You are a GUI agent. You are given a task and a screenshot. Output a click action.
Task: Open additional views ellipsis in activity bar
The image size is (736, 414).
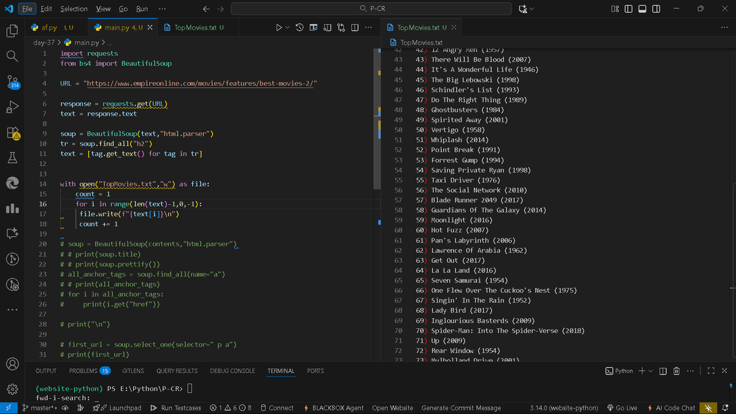coord(12,310)
